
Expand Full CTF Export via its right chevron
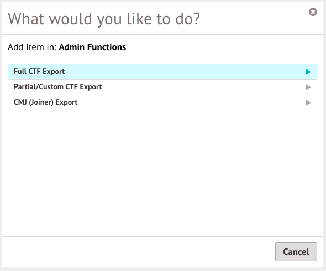[308, 72]
